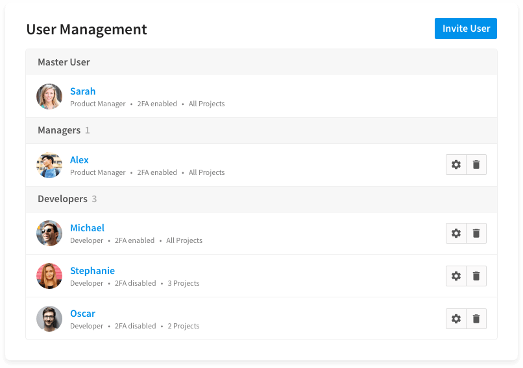Click the Invite User button
523x368 pixels.
tap(466, 29)
